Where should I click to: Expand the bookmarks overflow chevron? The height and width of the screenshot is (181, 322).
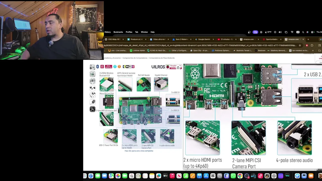(313, 51)
